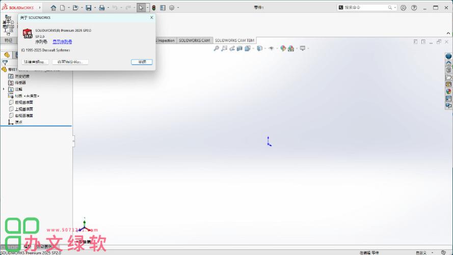Click the Apply Scene icon

(291, 48)
